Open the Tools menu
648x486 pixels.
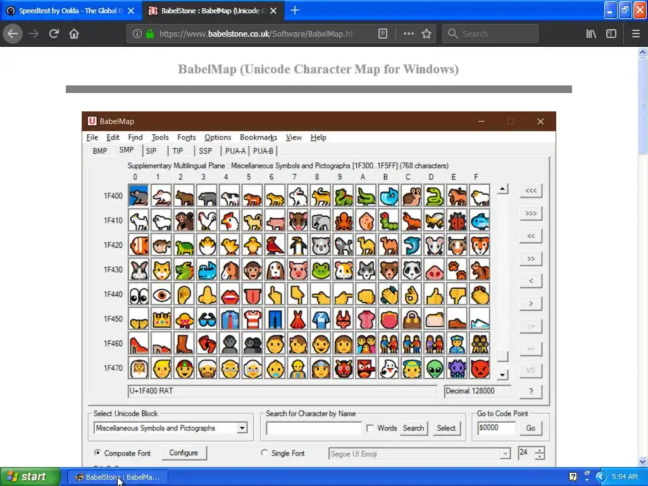click(x=160, y=137)
